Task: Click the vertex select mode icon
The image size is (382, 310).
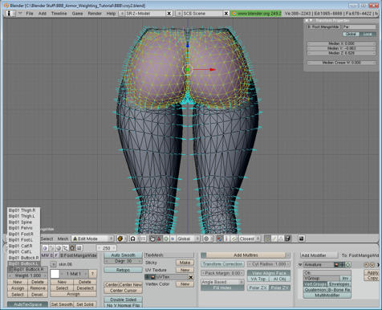Action: click(x=267, y=239)
